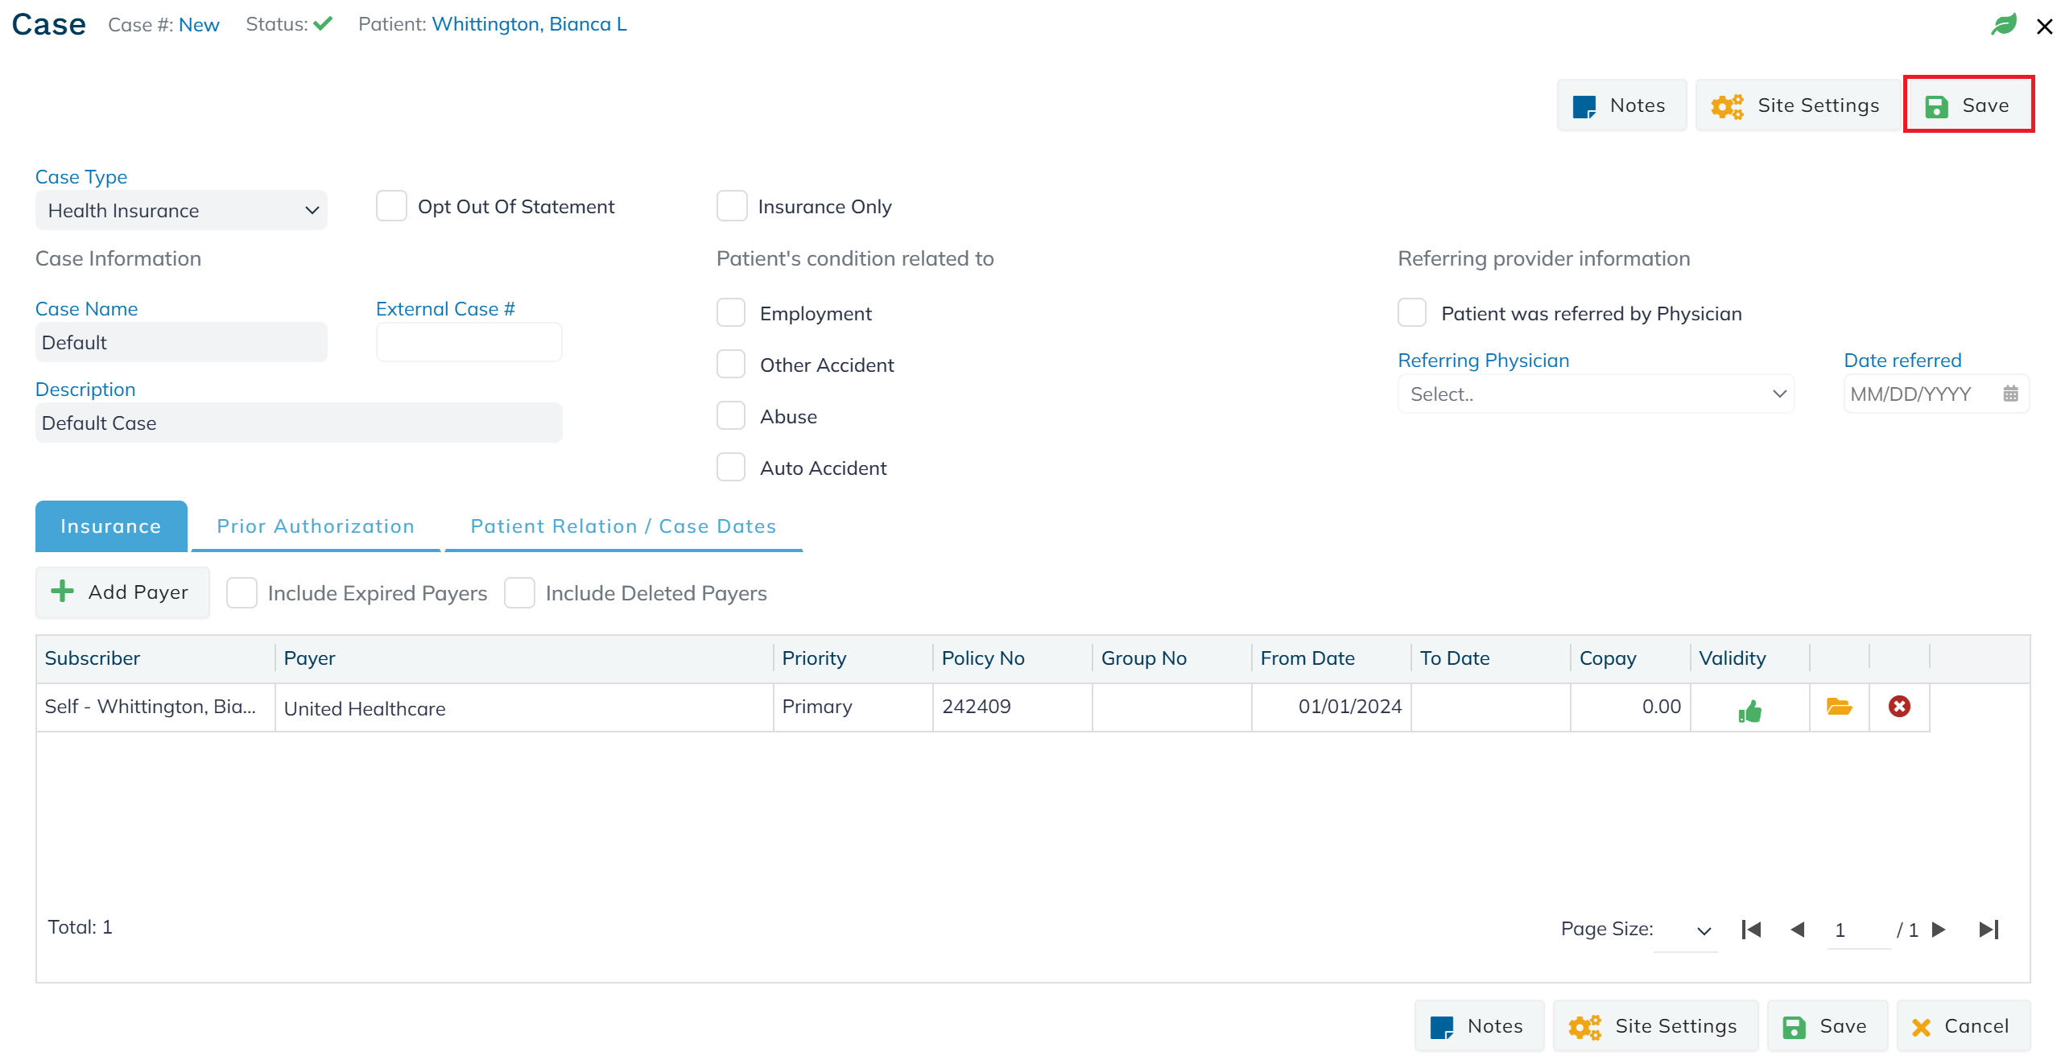Click the green thumbs-up validity icon
The image size is (2061, 1064).
(1749, 711)
